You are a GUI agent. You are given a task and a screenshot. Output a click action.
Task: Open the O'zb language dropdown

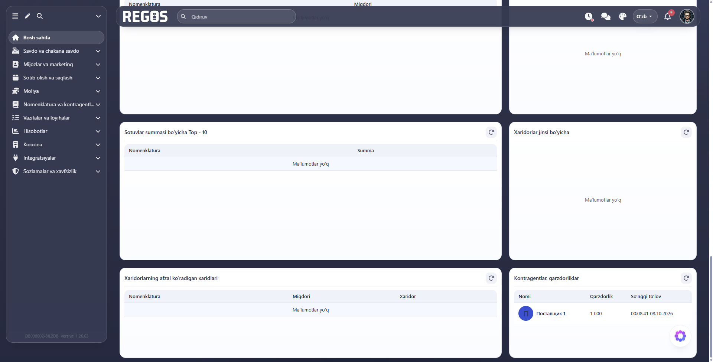(644, 16)
